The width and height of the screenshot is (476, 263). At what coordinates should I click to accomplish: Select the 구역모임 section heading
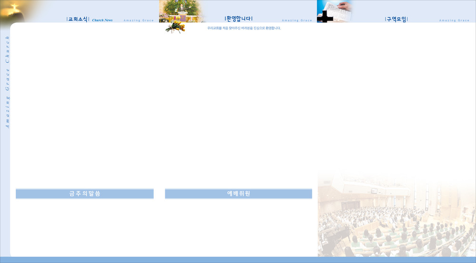pos(396,20)
